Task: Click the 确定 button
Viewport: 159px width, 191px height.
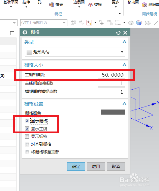Action: tap(76, 166)
